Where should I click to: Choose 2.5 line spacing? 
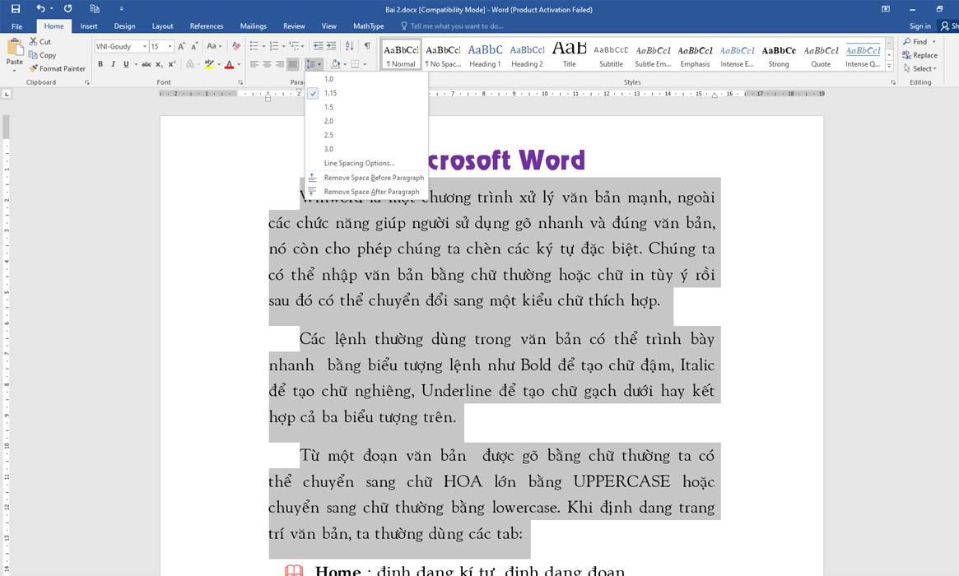pos(366,135)
